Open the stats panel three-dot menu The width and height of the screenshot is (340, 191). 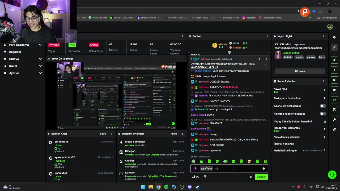pyautogui.click(x=182, y=36)
